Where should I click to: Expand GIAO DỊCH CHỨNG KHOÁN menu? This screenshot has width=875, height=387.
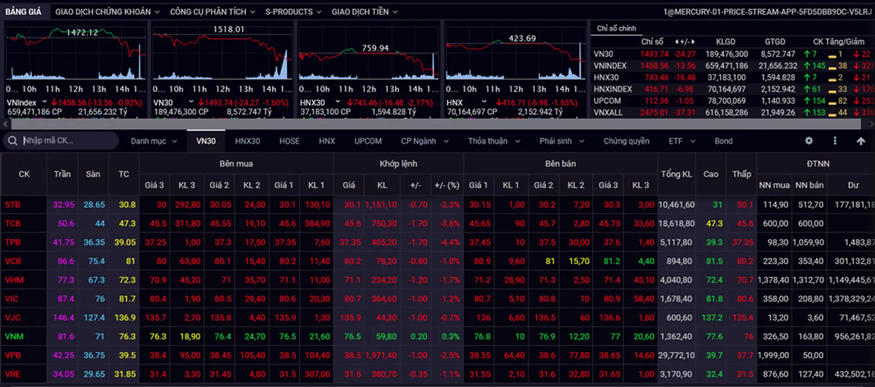108,12
